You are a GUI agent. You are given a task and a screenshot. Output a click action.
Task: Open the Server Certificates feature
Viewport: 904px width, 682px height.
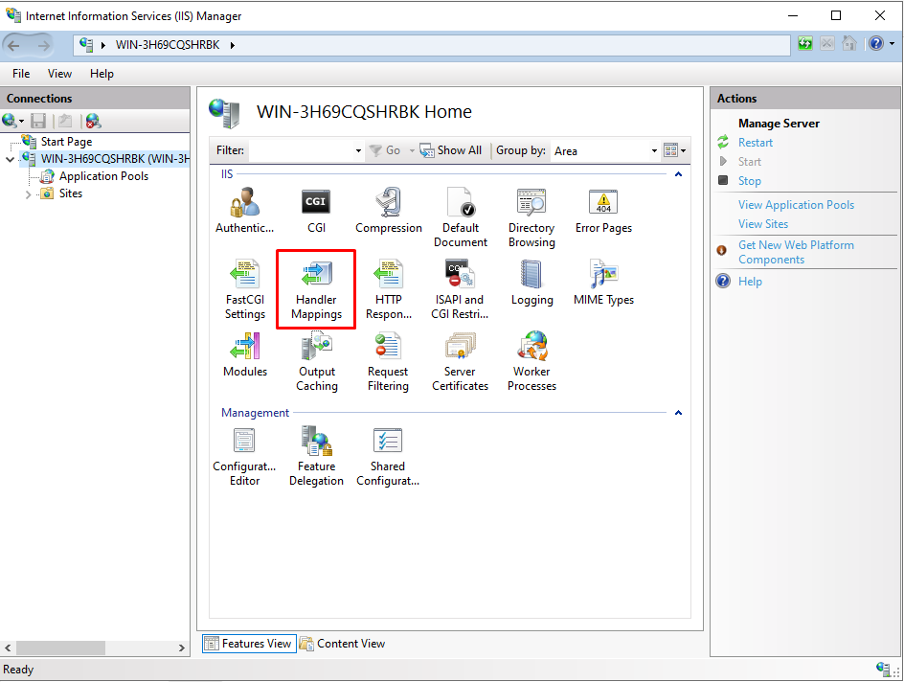[x=460, y=361]
